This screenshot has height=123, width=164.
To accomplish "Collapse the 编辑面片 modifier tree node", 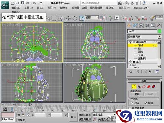I will click(134, 42).
